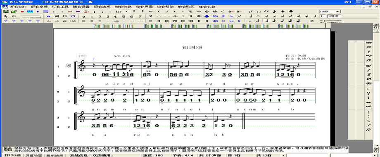This screenshot has width=380, height=157.
Task: Select jianpu numeral 0 rest
Action: tap(83, 17)
